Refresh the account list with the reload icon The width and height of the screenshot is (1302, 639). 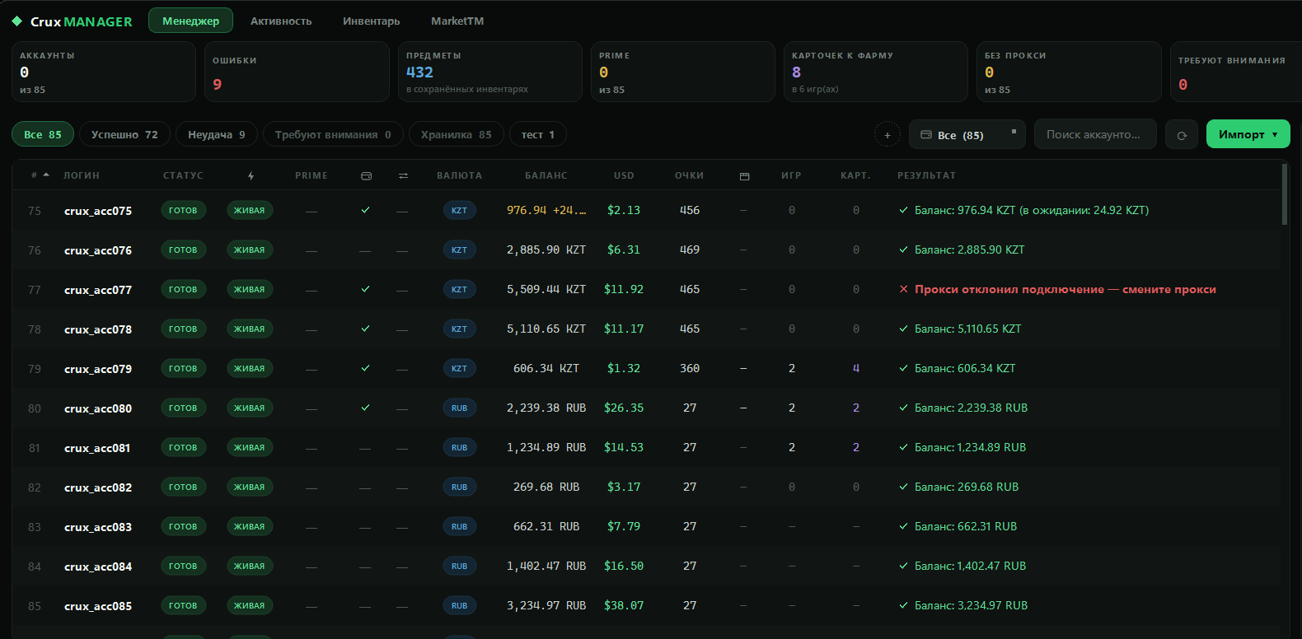[1182, 135]
